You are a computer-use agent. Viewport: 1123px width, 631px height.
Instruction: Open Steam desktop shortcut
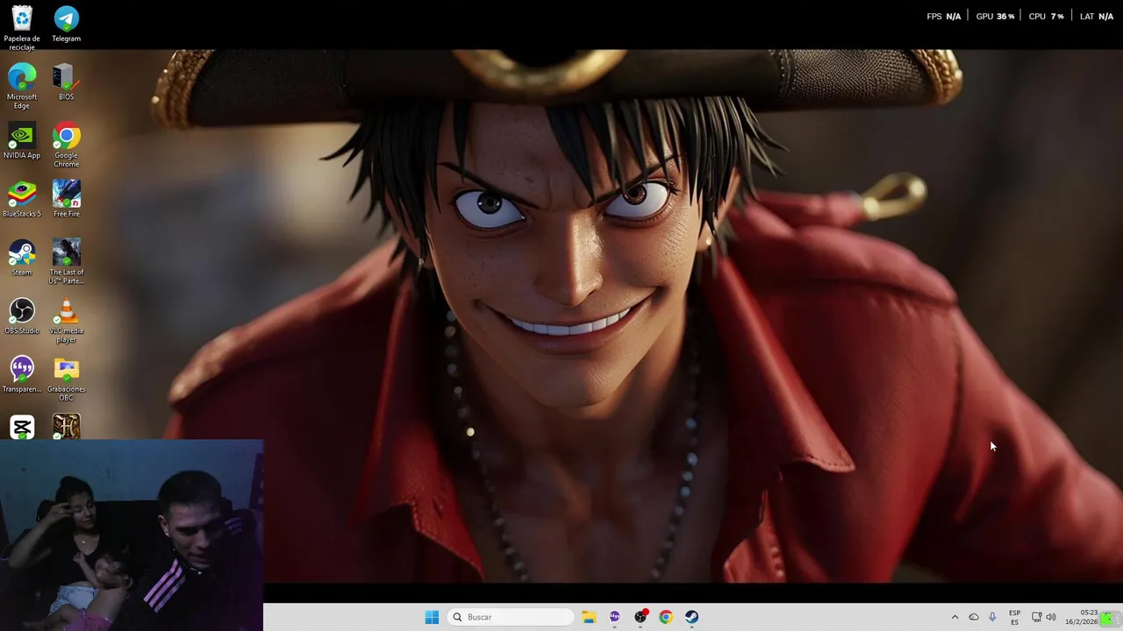click(22, 258)
